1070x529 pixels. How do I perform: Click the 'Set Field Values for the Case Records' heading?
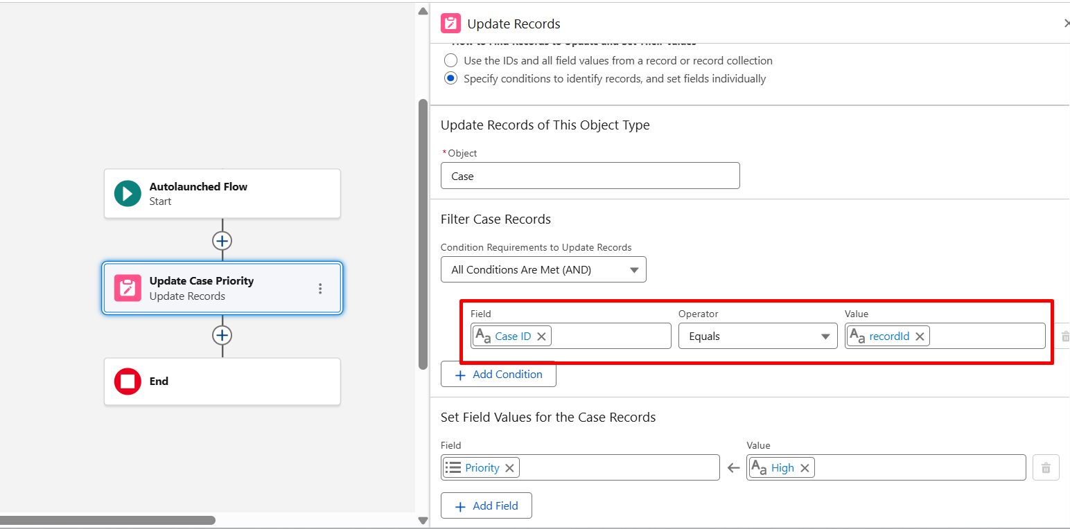pyautogui.click(x=548, y=418)
